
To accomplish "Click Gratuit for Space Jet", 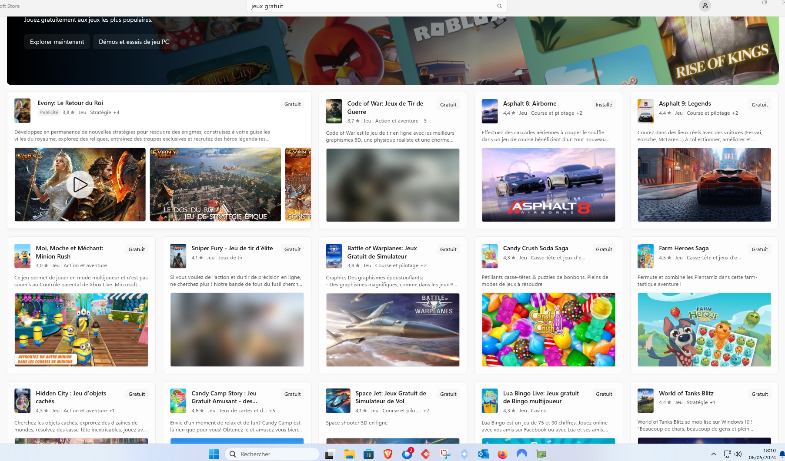I will pos(448,394).
